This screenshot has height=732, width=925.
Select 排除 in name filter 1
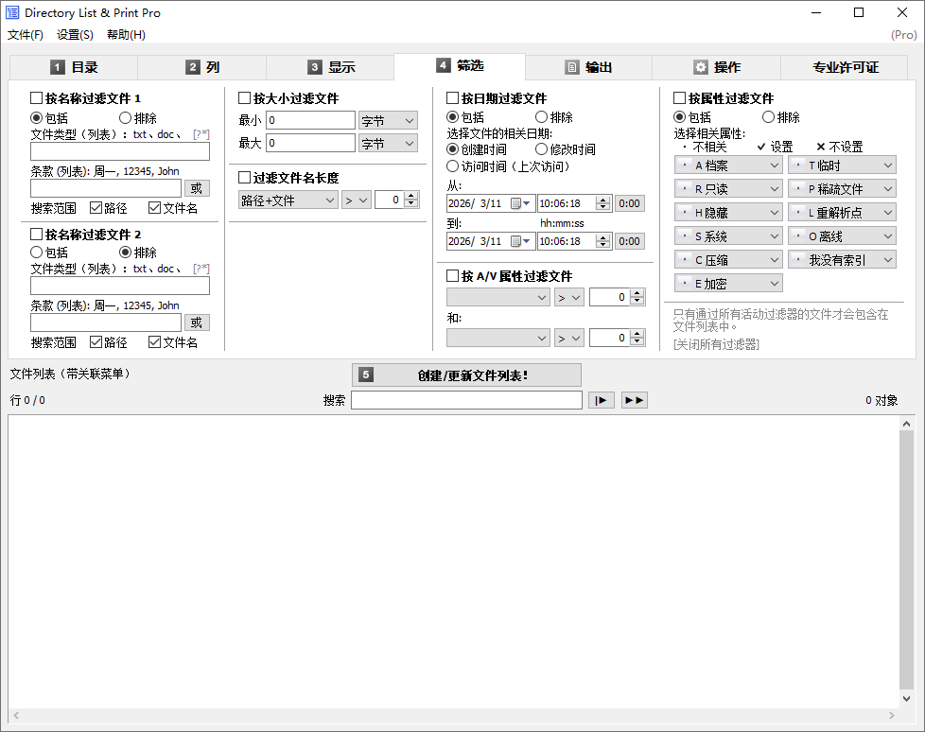124,115
